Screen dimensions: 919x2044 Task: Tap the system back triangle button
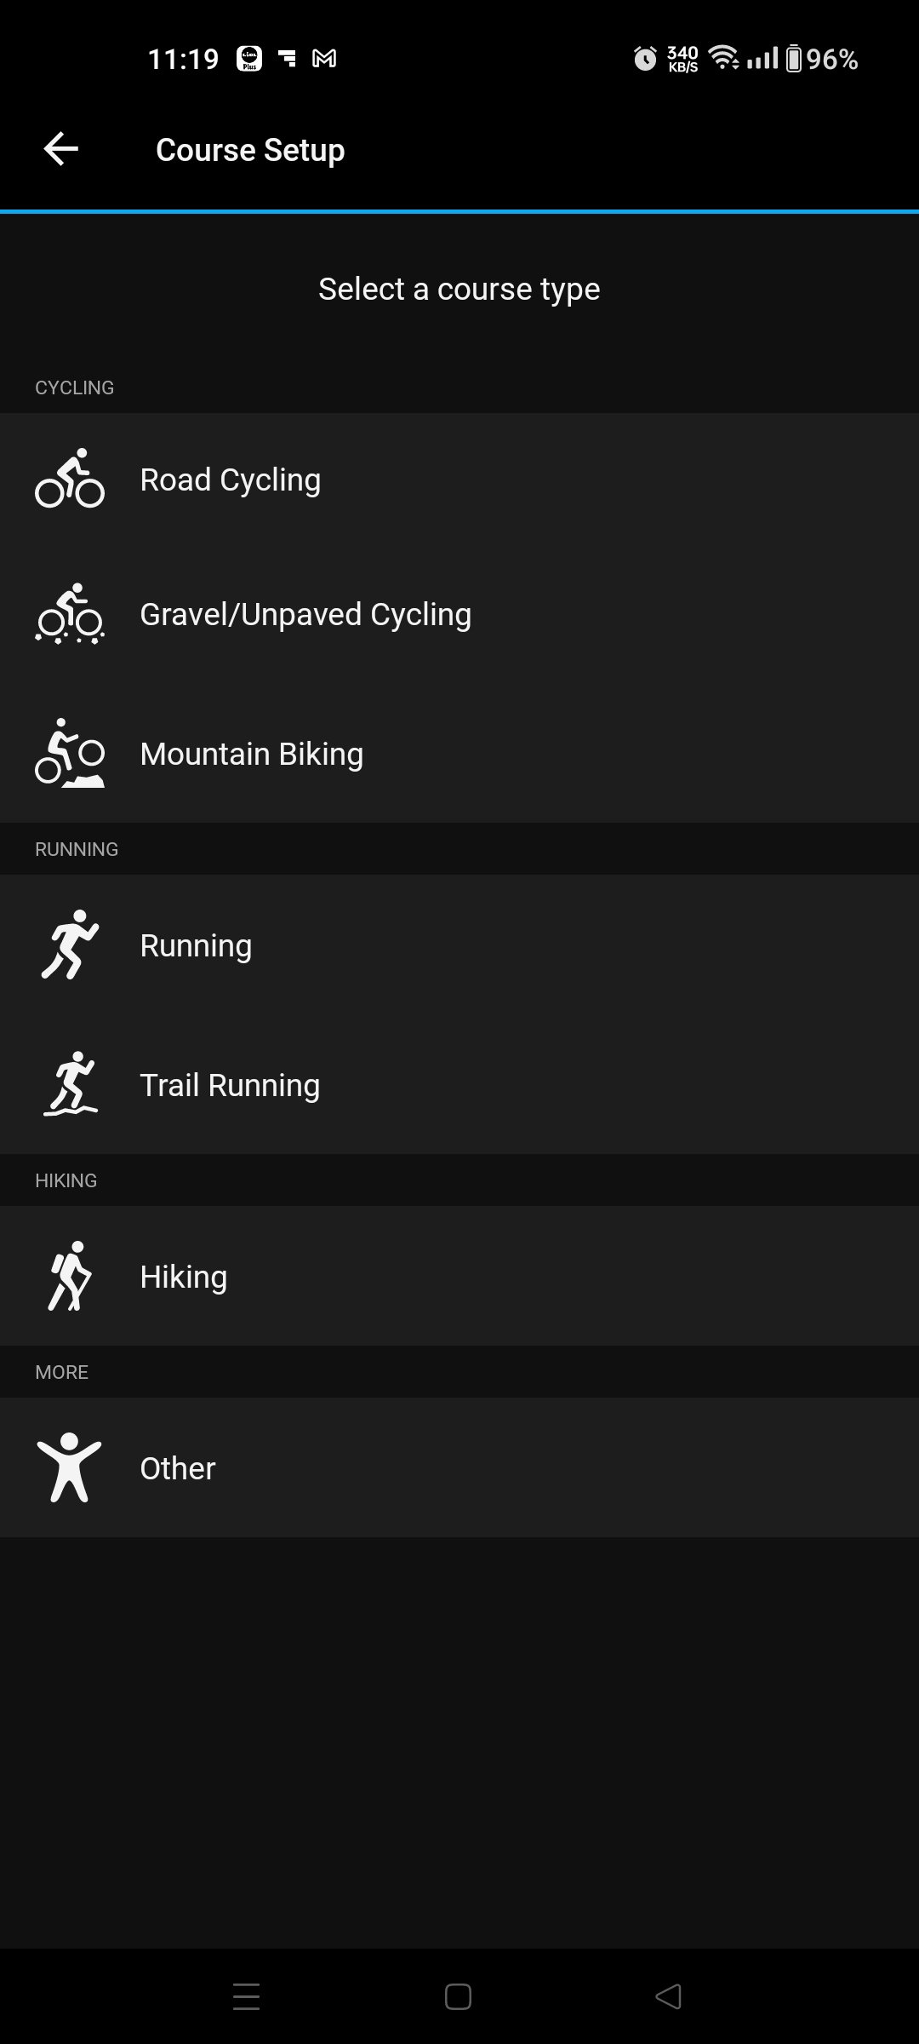click(669, 1996)
